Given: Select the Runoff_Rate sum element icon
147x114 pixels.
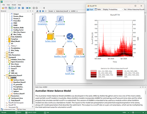Looking at the screenshot, I should click(x=70, y=69).
